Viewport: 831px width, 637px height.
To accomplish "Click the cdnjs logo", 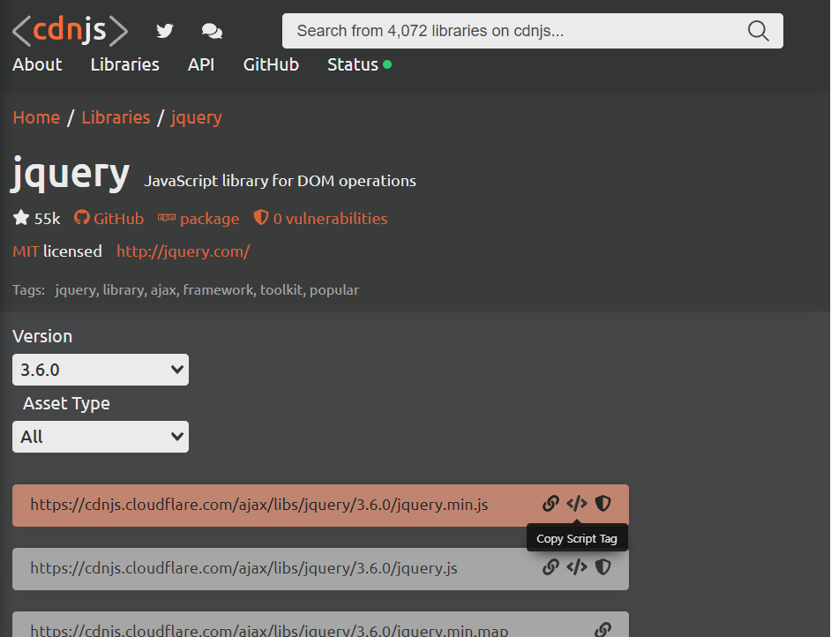I will (x=70, y=30).
